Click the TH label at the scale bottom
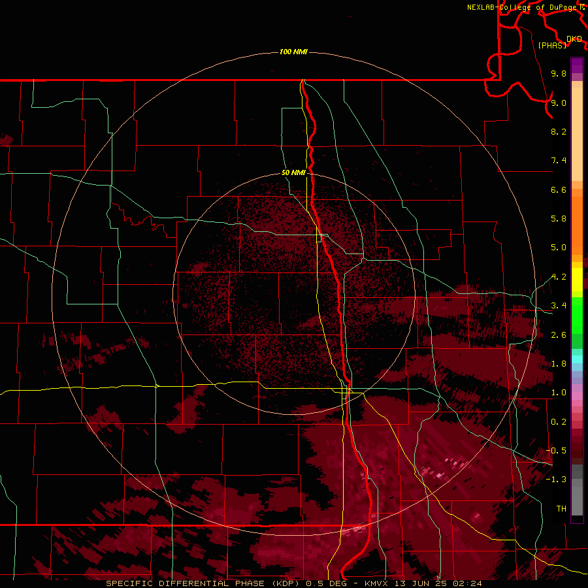The height and width of the screenshot is (588, 588). pyautogui.click(x=561, y=509)
